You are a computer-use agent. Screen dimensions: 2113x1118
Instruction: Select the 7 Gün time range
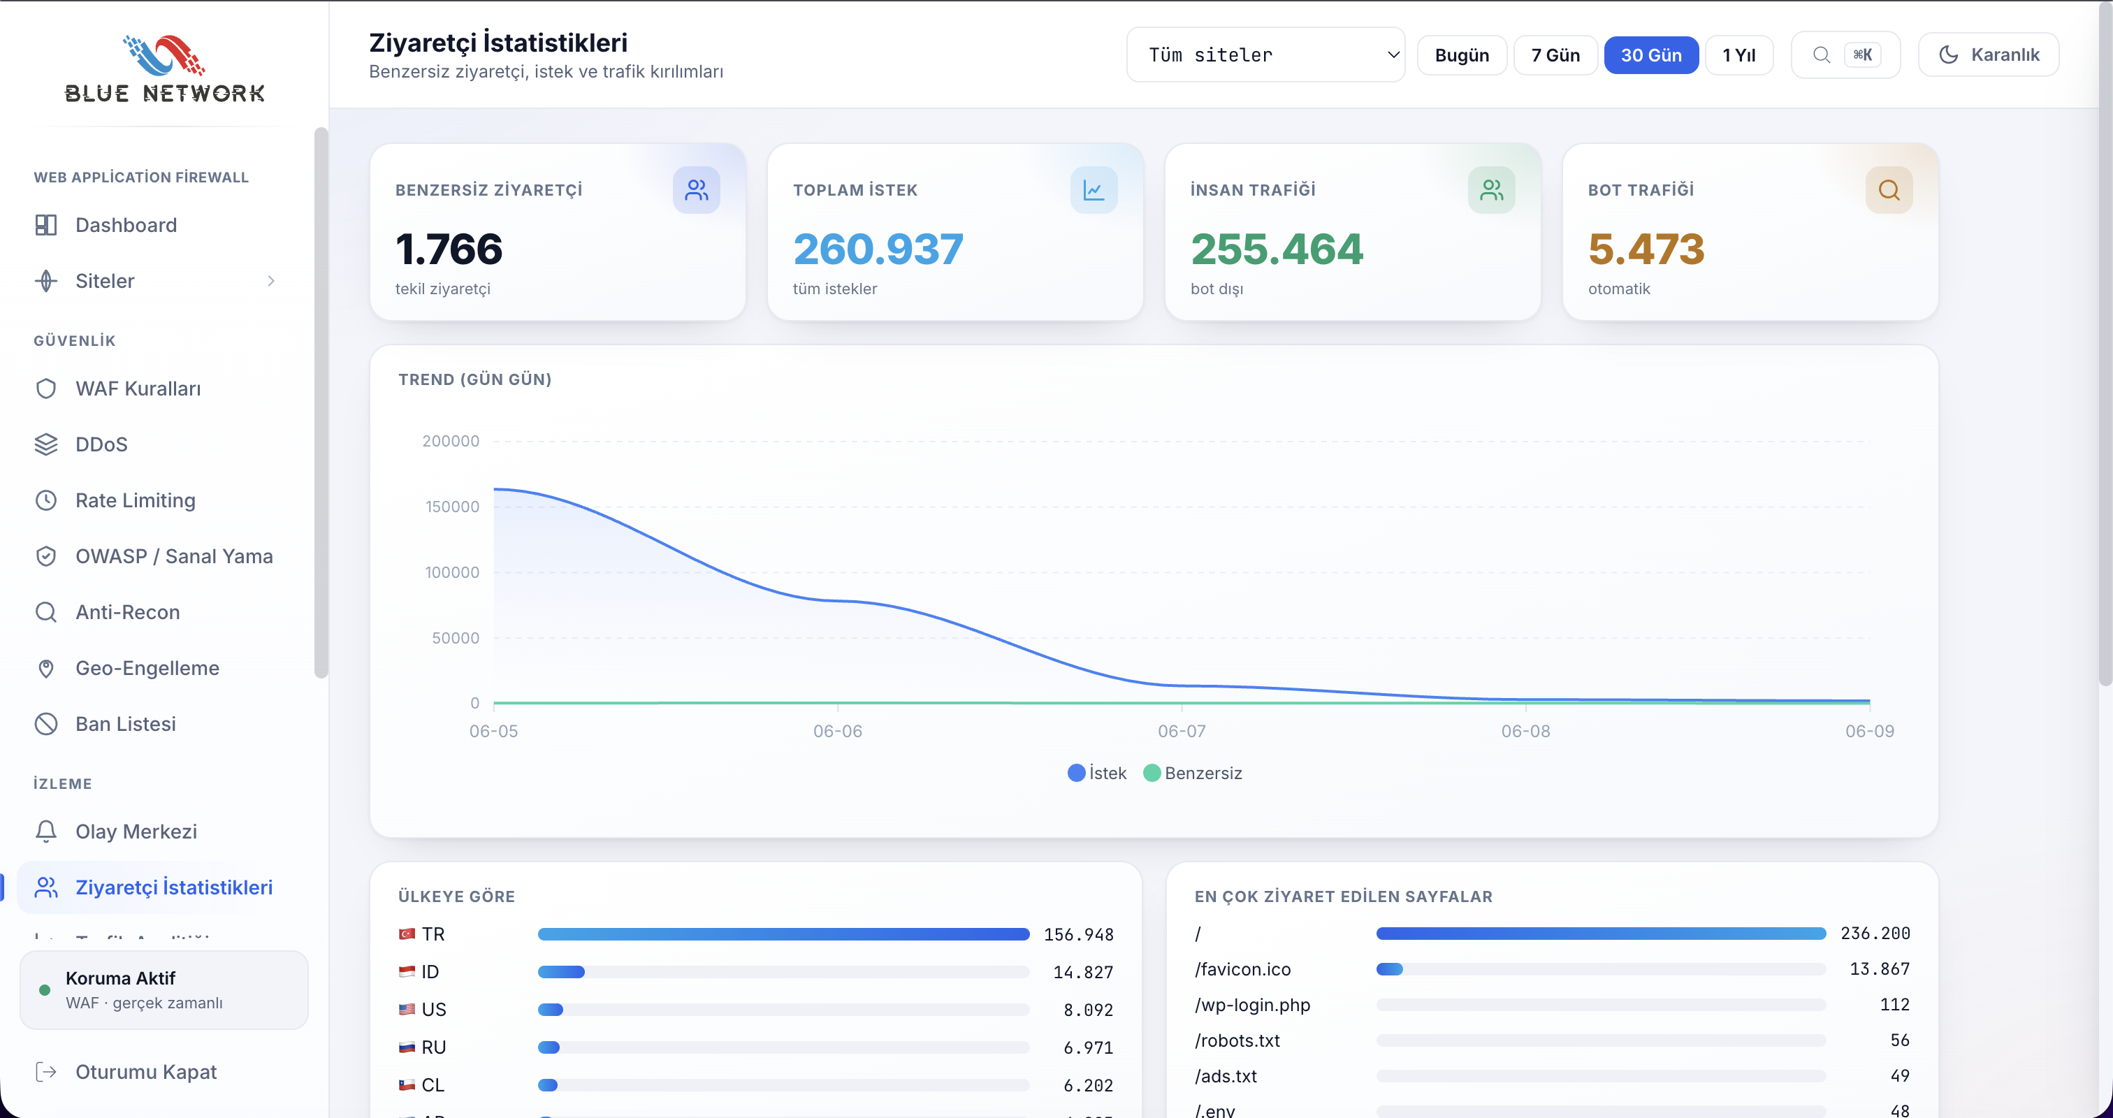point(1555,55)
